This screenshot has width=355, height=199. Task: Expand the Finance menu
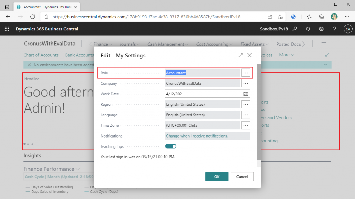click(103, 44)
